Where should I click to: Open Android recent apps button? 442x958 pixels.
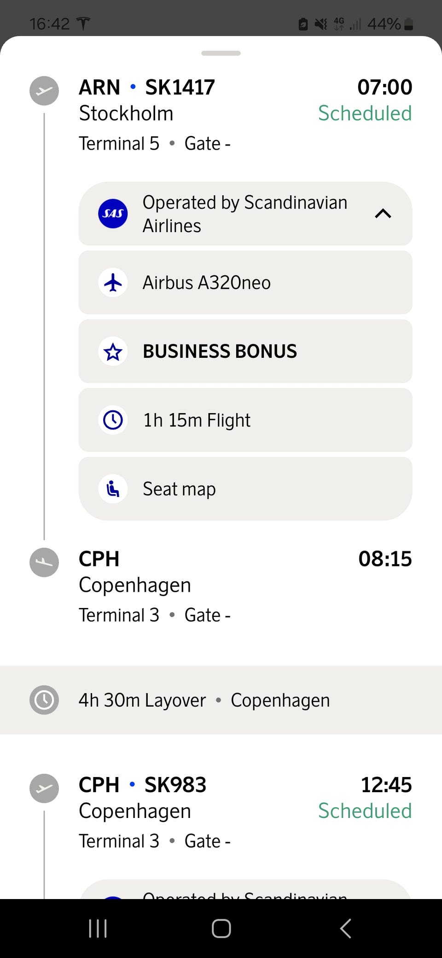pos(98,929)
